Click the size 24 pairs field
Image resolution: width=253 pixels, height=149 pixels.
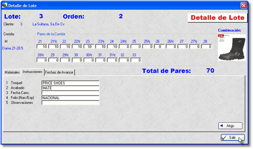point(112,47)
